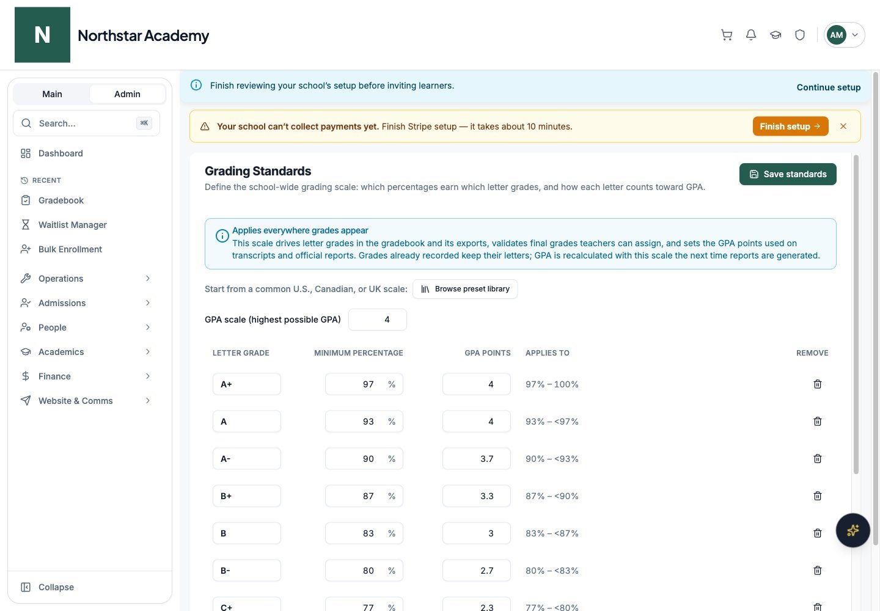Viewport: 880px width, 611px height.
Task: Switch to the Main tab
Action: [52, 94]
